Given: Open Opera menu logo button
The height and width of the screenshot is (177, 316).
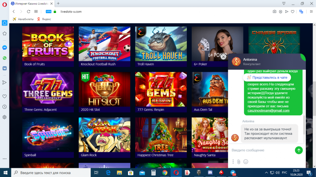Looking at the screenshot, I should pyautogui.click(x=4, y=4).
